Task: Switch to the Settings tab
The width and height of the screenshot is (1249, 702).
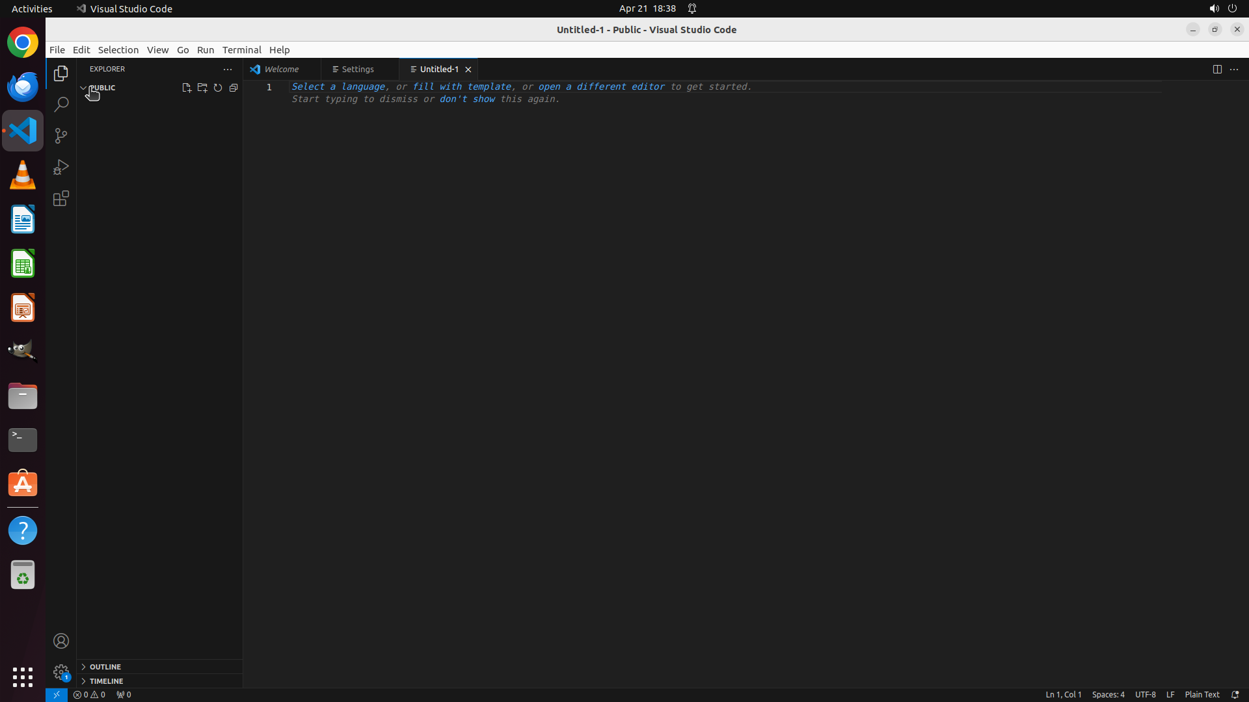Action: pos(357,69)
